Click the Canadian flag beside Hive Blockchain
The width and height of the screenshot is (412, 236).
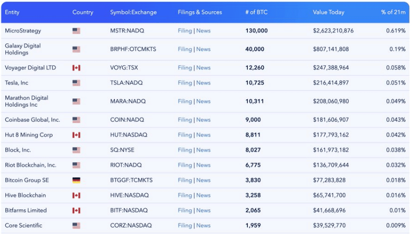[76, 196]
